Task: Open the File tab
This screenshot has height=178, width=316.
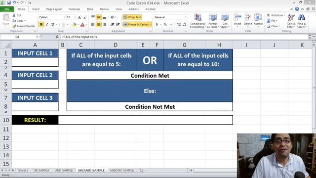Action: (x=7, y=9)
